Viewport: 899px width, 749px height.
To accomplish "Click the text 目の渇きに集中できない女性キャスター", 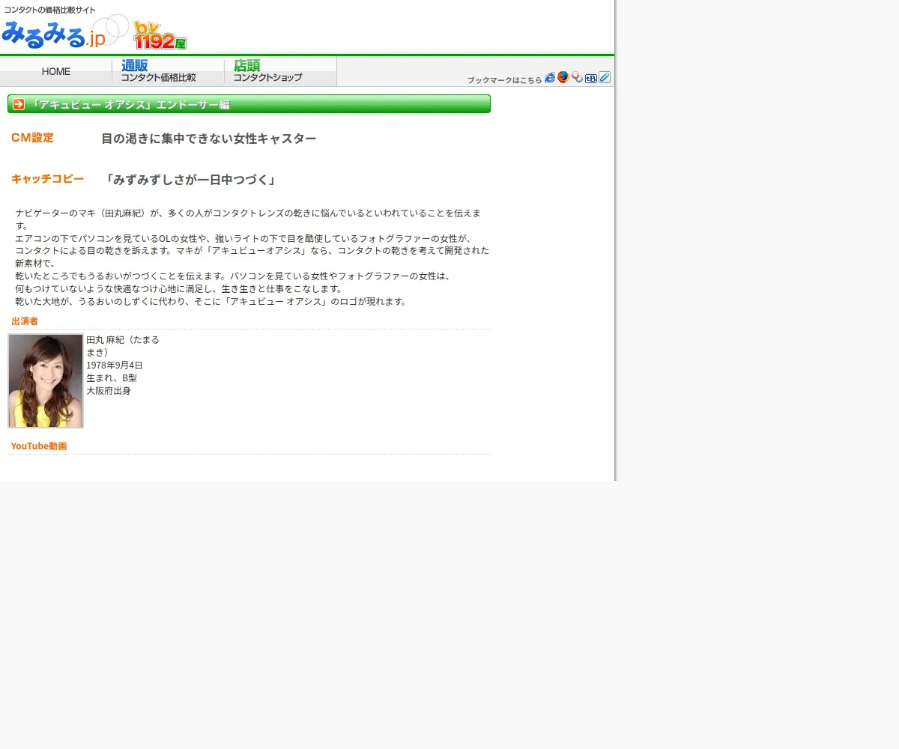I will [x=208, y=139].
